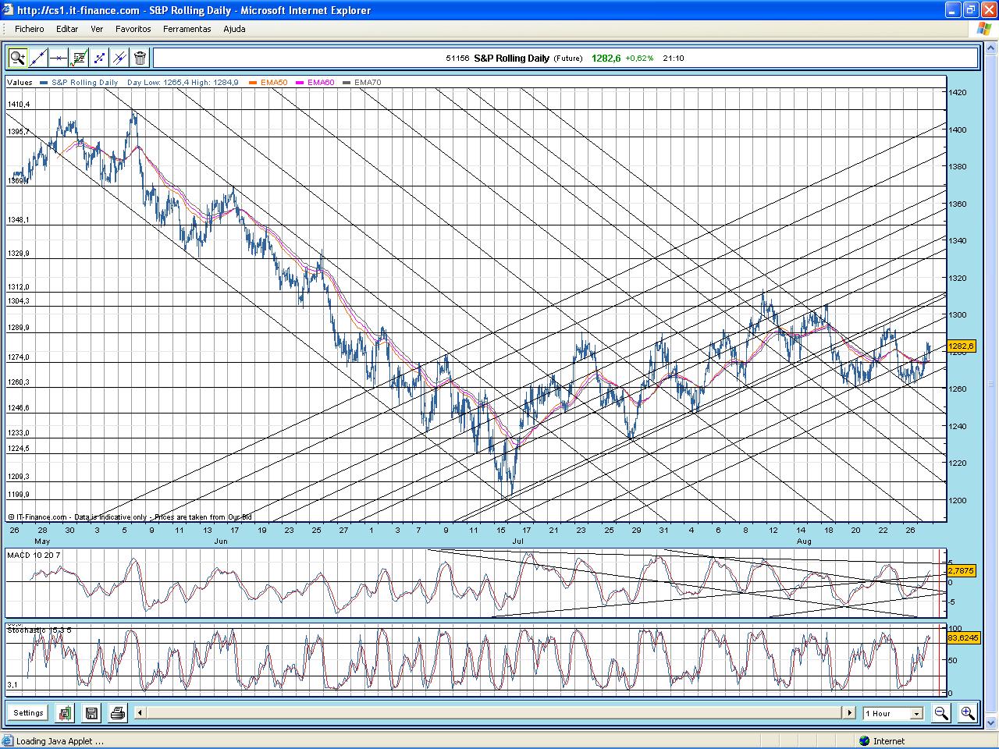The width and height of the screenshot is (999, 749).
Task: Select the trend line drawing tool
Action: [38, 58]
